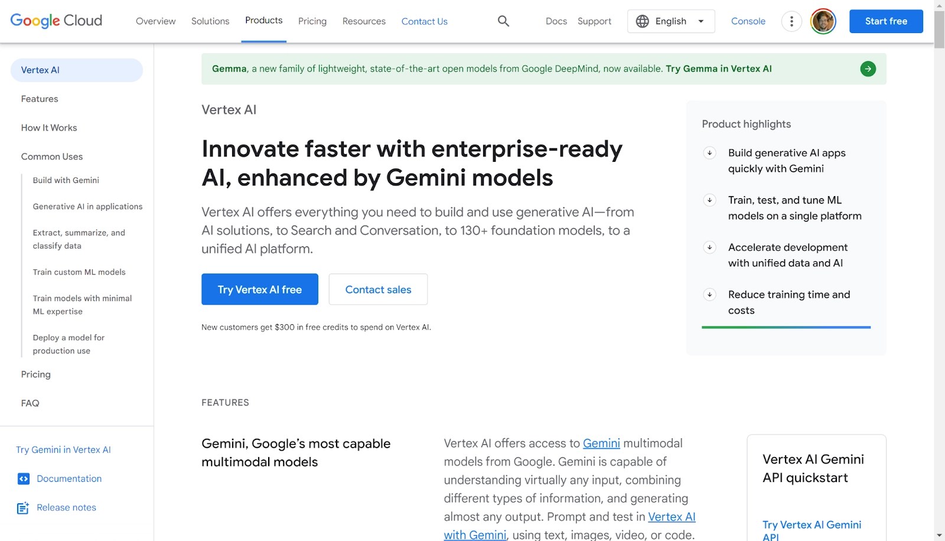The height and width of the screenshot is (541, 945).
Task: Click the Gemini link in the paragraph
Action: (601, 444)
